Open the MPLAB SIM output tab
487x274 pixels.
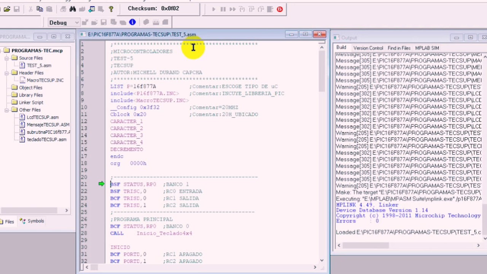pos(427,48)
